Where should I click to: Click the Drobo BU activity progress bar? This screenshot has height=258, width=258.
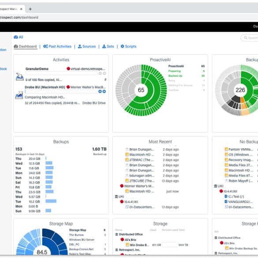[x=61, y=91]
